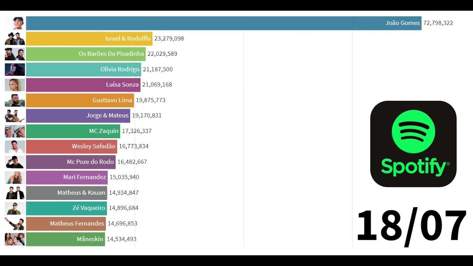Click the Wesley Safadão bar label
Viewport: 473px width, 266px height.
coord(93,146)
